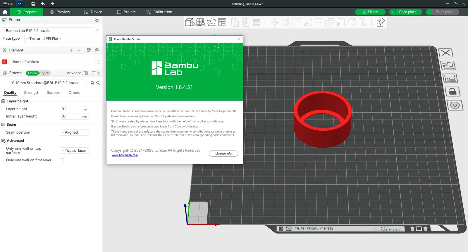The height and width of the screenshot is (252, 468).
Task: Open the Preview tab
Action: pos(60,12)
